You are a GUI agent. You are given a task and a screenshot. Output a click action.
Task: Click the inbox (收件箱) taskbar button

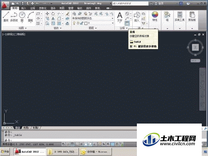(x=95, y=152)
